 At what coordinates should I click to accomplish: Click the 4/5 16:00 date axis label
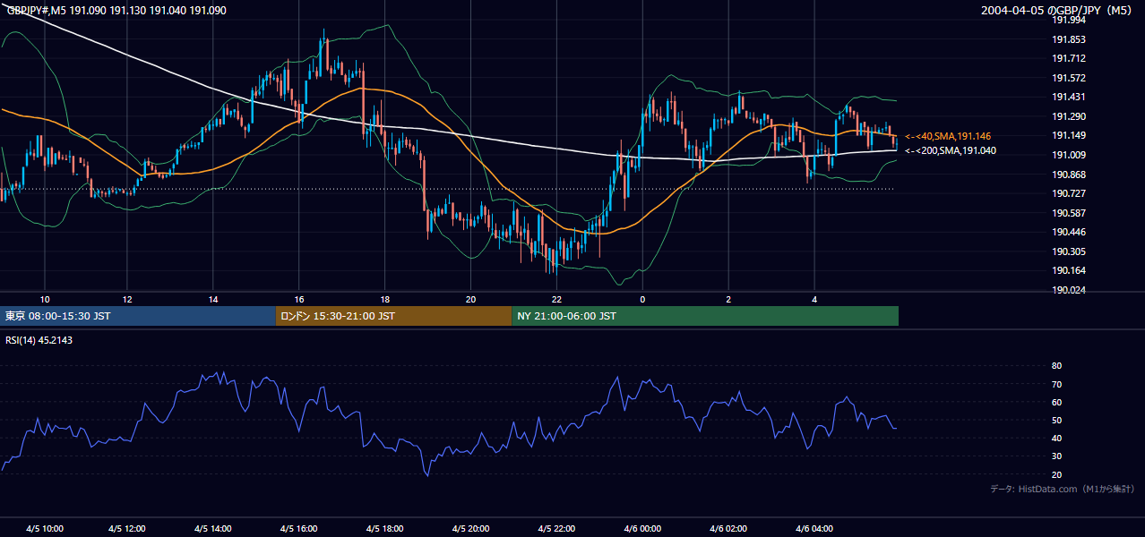tap(299, 529)
